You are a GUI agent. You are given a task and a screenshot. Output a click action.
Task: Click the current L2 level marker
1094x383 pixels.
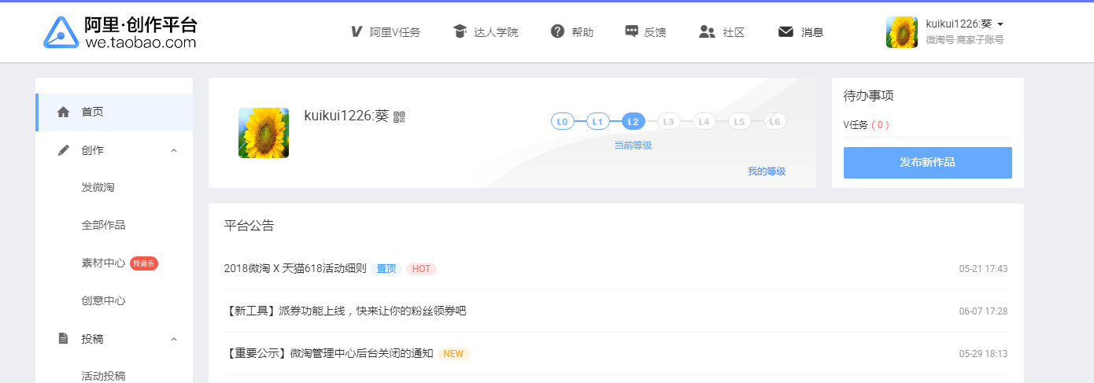pyautogui.click(x=634, y=122)
